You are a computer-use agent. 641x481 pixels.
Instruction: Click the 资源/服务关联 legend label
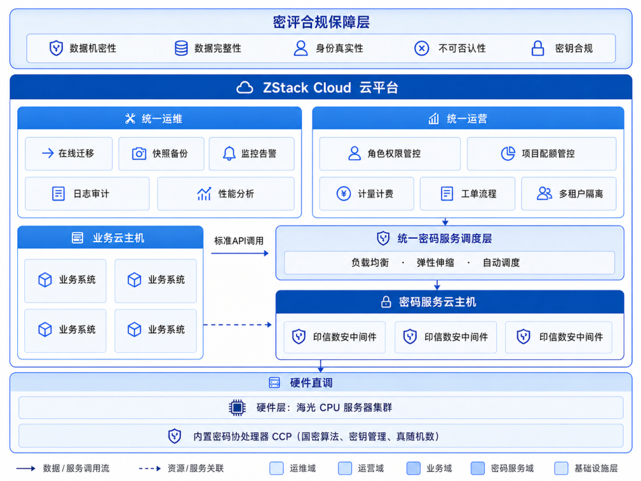195,469
